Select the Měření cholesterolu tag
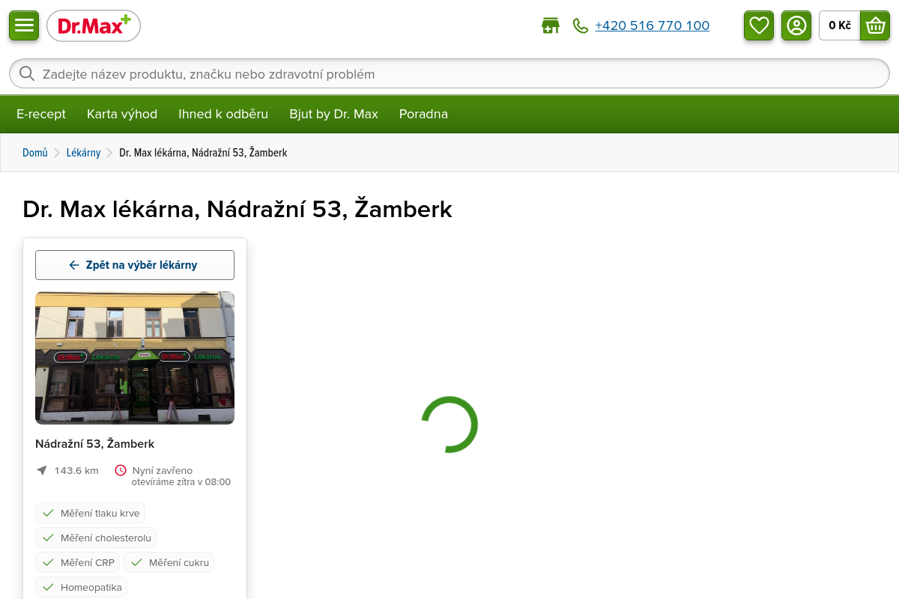The width and height of the screenshot is (899, 599). tap(96, 538)
